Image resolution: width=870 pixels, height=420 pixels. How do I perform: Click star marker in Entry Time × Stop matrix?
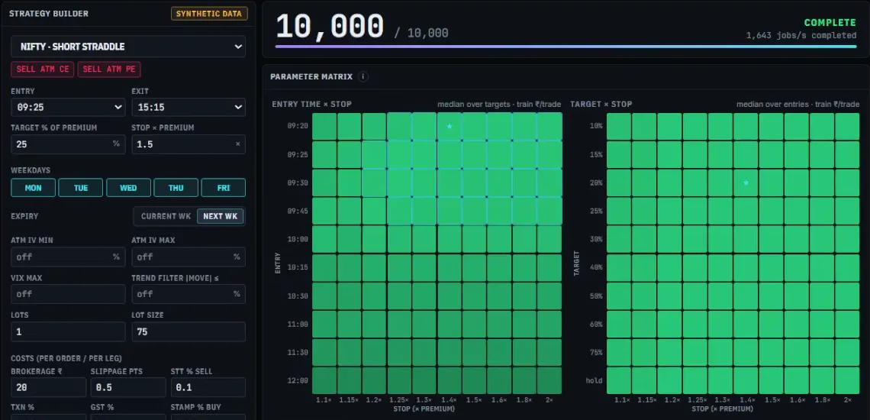point(449,127)
